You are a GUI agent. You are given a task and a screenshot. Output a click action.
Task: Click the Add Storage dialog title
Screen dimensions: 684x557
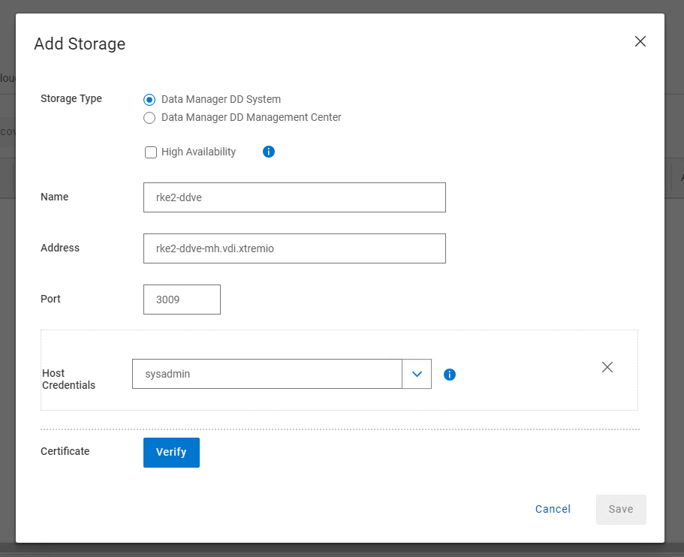coord(80,44)
